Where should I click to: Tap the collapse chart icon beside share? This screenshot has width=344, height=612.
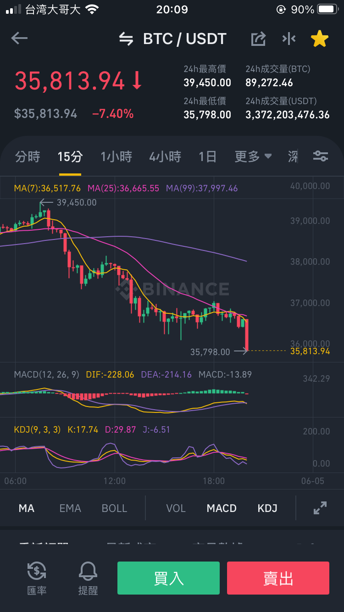coord(289,39)
